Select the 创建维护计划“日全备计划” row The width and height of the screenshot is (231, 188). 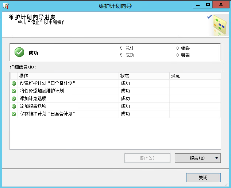[48, 83]
